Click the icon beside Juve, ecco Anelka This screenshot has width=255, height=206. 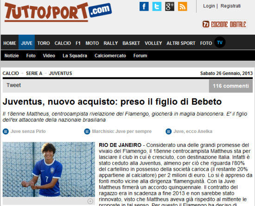point(168,131)
